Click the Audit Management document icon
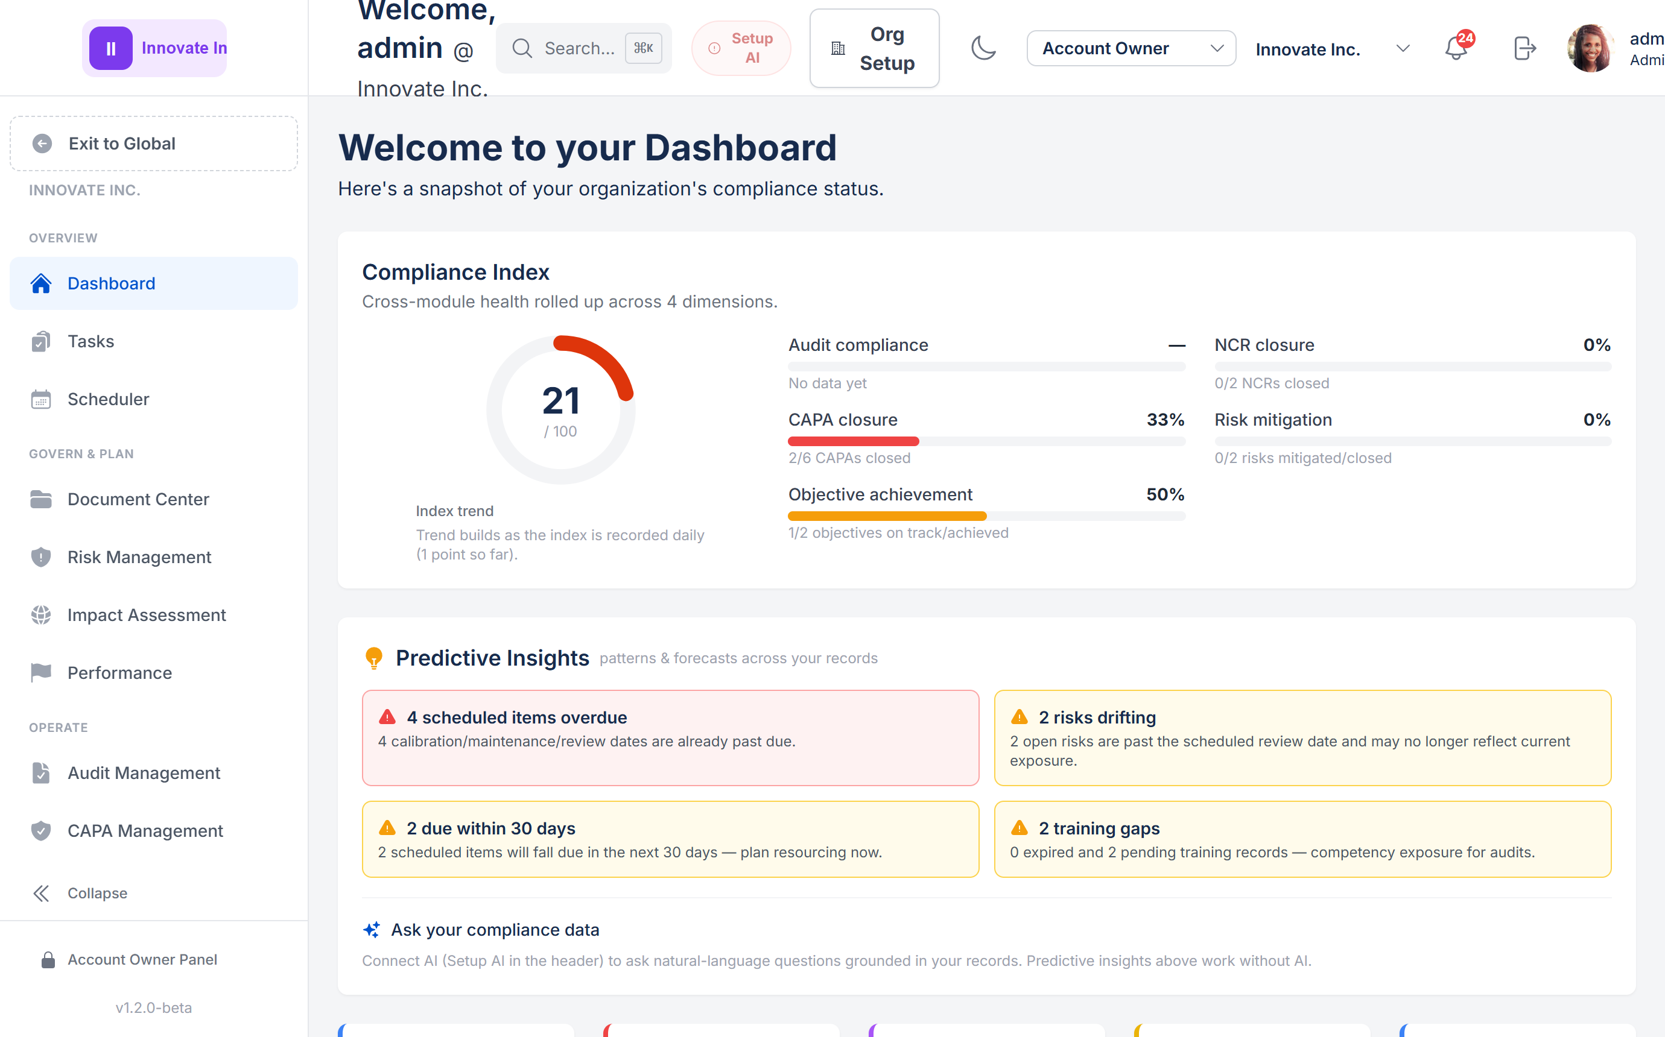This screenshot has height=1037, width=1665. point(41,773)
